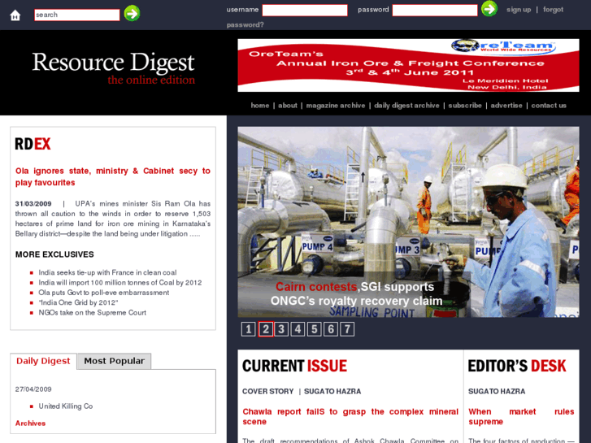The image size is (591, 443).
Task: Click the 31/03/2009 article date
Action: (33, 204)
